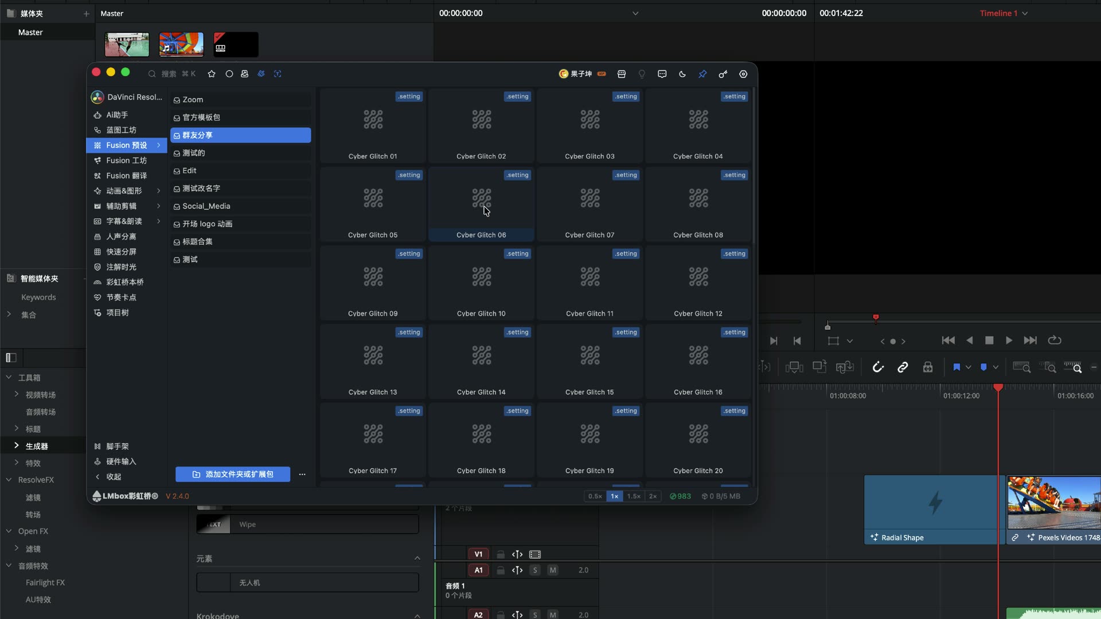Open the more options ellipsis button
Image resolution: width=1101 pixels, height=619 pixels.
coord(302,475)
